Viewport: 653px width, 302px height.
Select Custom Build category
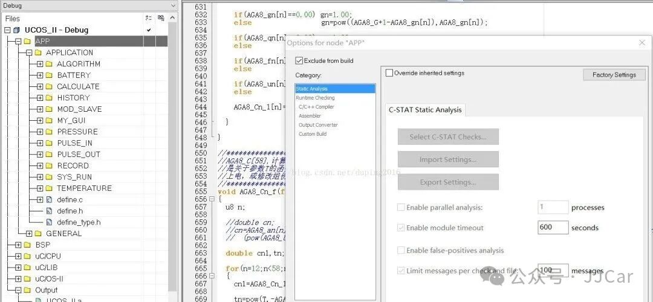coord(313,134)
